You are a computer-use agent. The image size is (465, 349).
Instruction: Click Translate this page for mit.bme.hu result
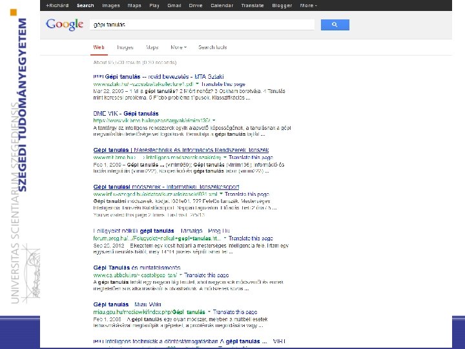point(251,157)
